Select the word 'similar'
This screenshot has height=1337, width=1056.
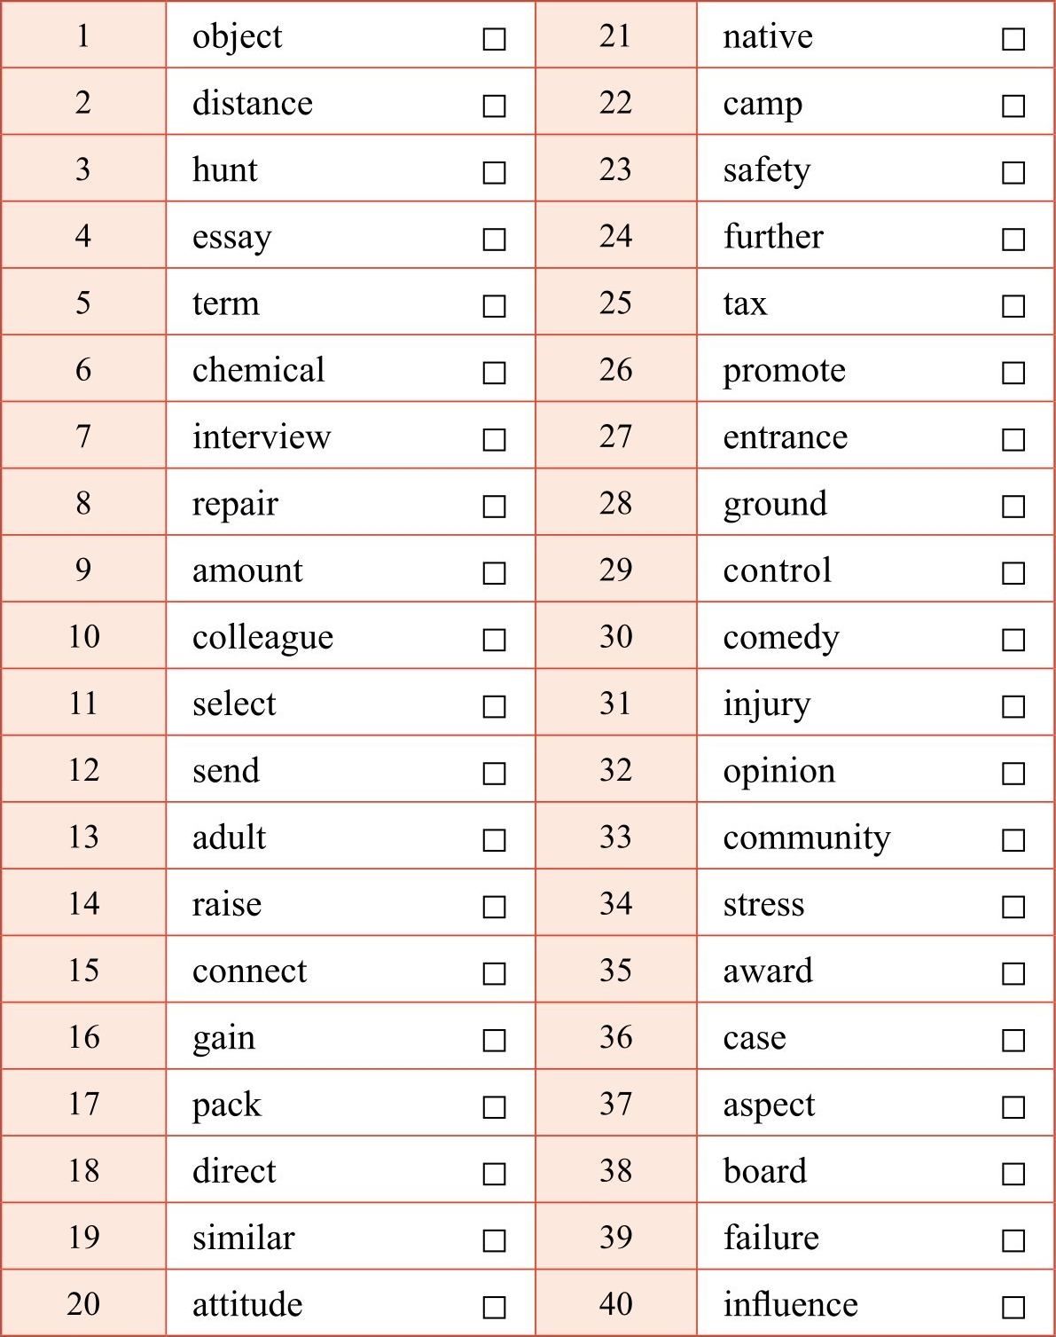tap(243, 1238)
